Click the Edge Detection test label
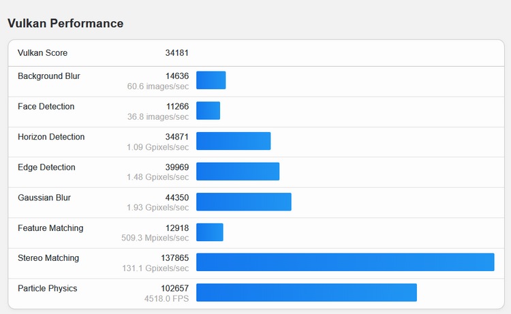 pos(46,168)
